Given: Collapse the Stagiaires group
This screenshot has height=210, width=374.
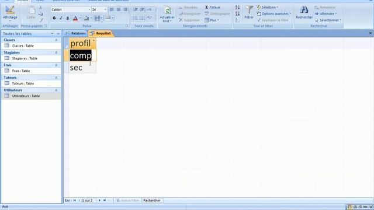Looking at the screenshot, I should [x=56, y=52].
